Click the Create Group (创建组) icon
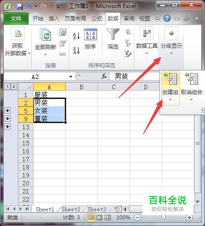 171,79
